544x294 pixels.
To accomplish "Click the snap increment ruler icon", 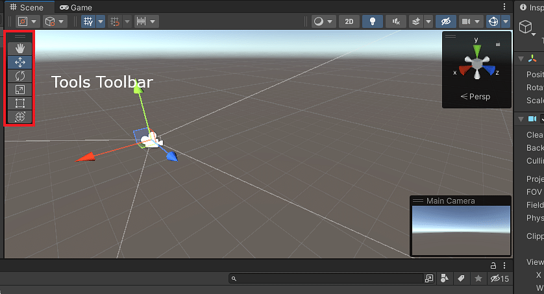I will coord(142,21).
